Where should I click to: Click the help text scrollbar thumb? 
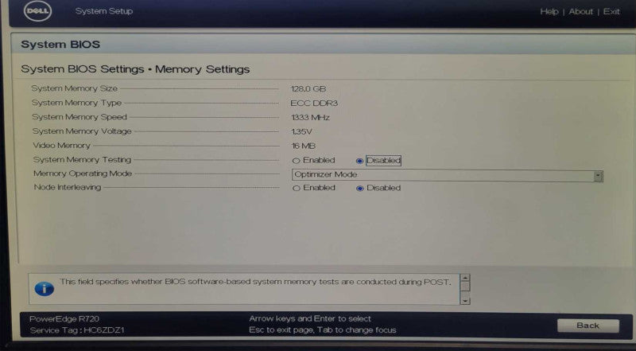click(466, 286)
